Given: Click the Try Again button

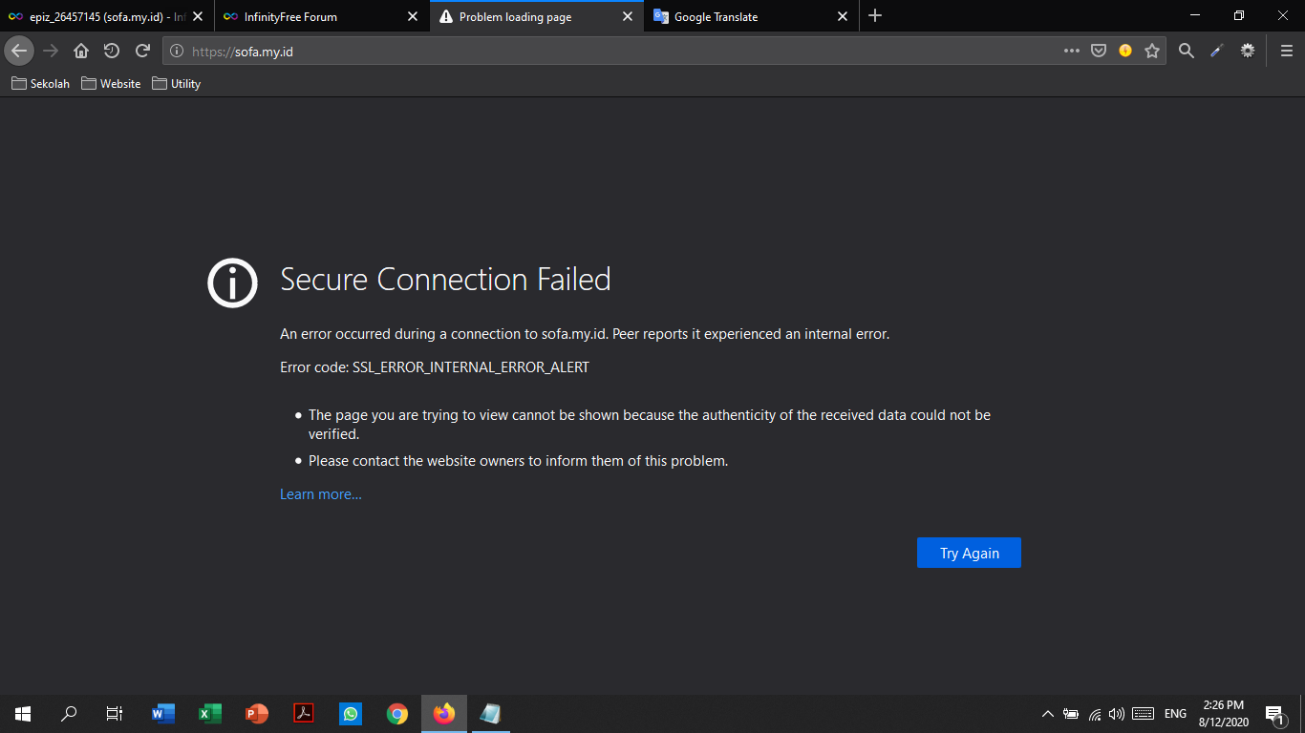Looking at the screenshot, I should point(969,554).
